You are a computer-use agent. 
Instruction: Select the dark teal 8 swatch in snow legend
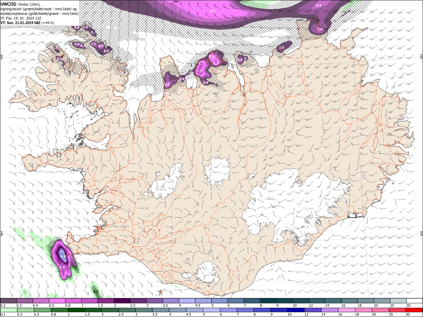(268, 300)
